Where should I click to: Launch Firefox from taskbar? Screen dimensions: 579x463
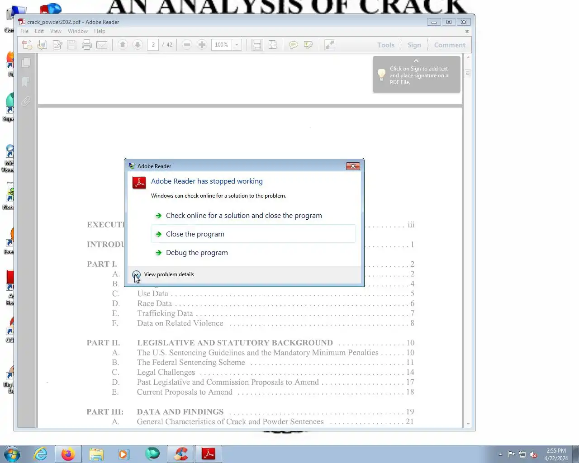[x=68, y=454]
